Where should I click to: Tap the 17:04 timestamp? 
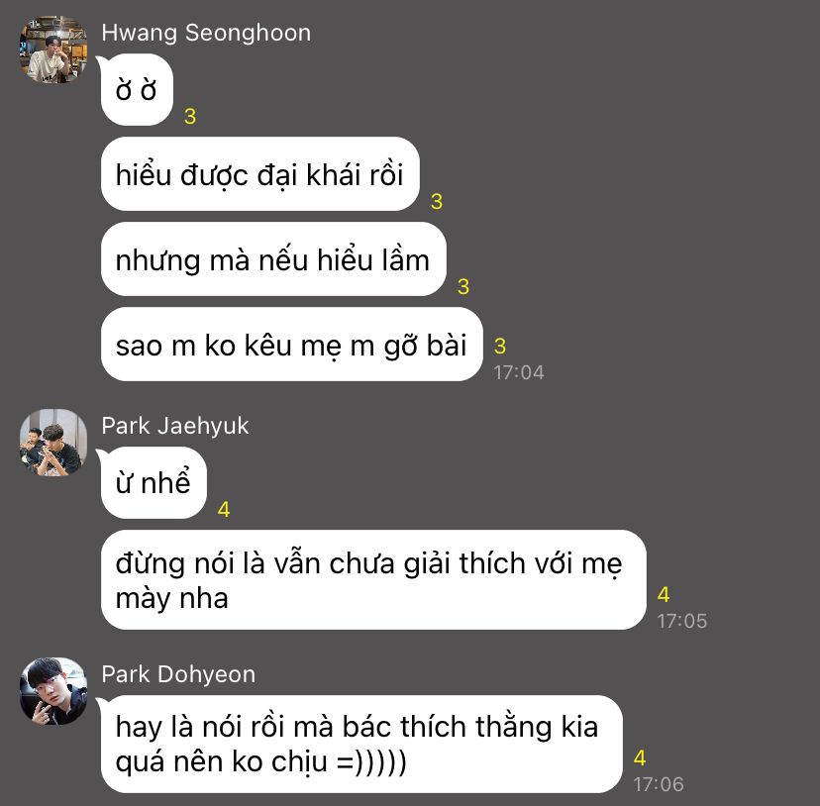click(x=519, y=372)
